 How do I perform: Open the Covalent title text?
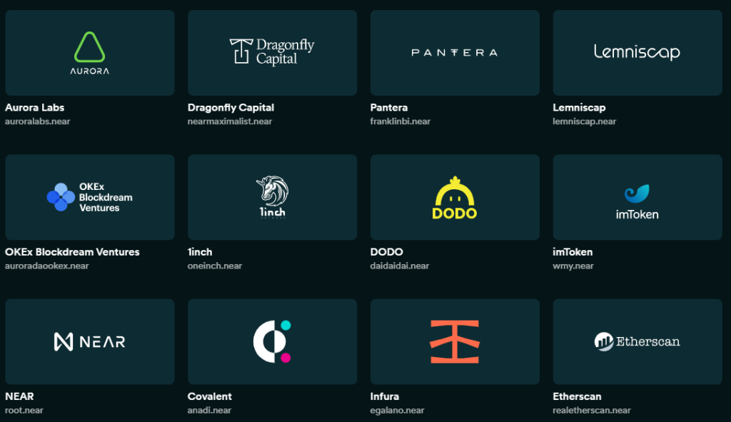pos(210,396)
